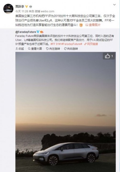Click the gold verified V badge

click(x=27, y=6)
